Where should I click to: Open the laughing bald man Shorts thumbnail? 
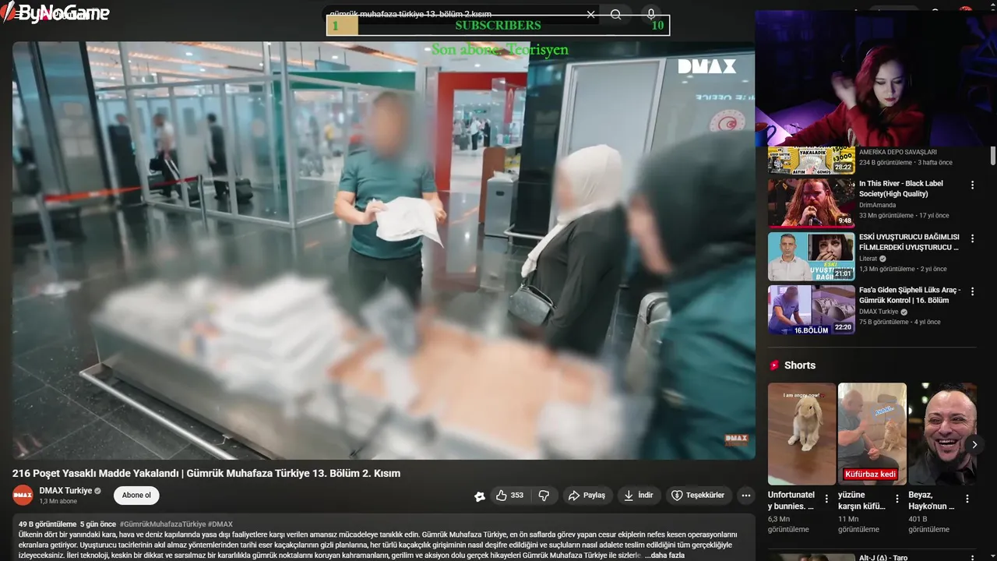coord(942,433)
